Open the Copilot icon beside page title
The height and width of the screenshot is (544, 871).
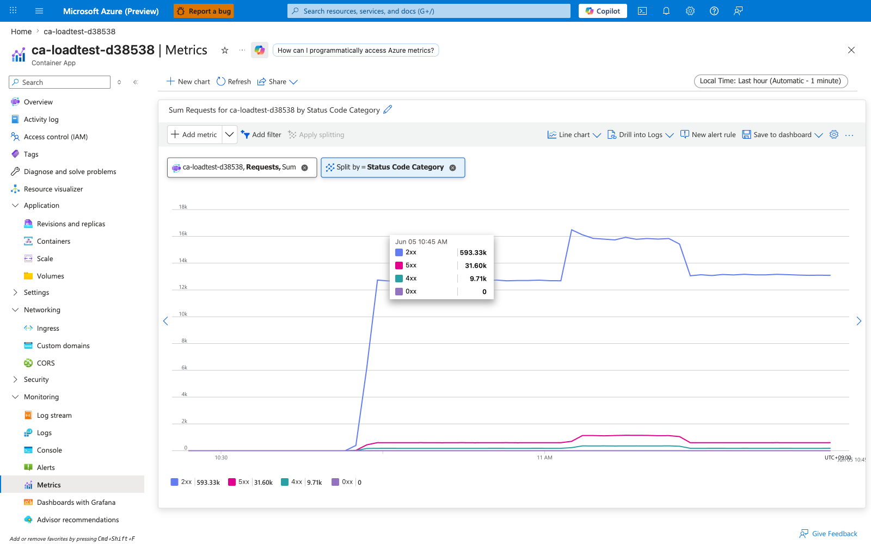pos(260,50)
